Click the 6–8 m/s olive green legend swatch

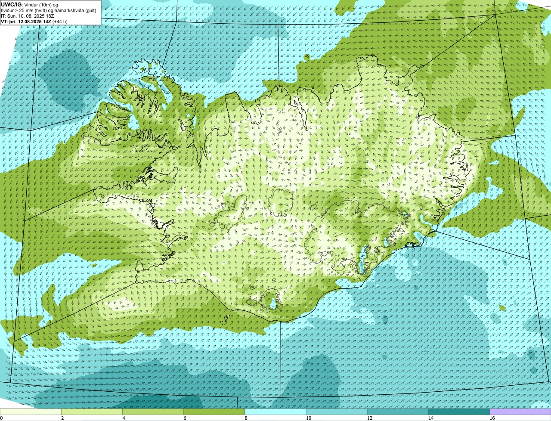(x=214, y=412)
